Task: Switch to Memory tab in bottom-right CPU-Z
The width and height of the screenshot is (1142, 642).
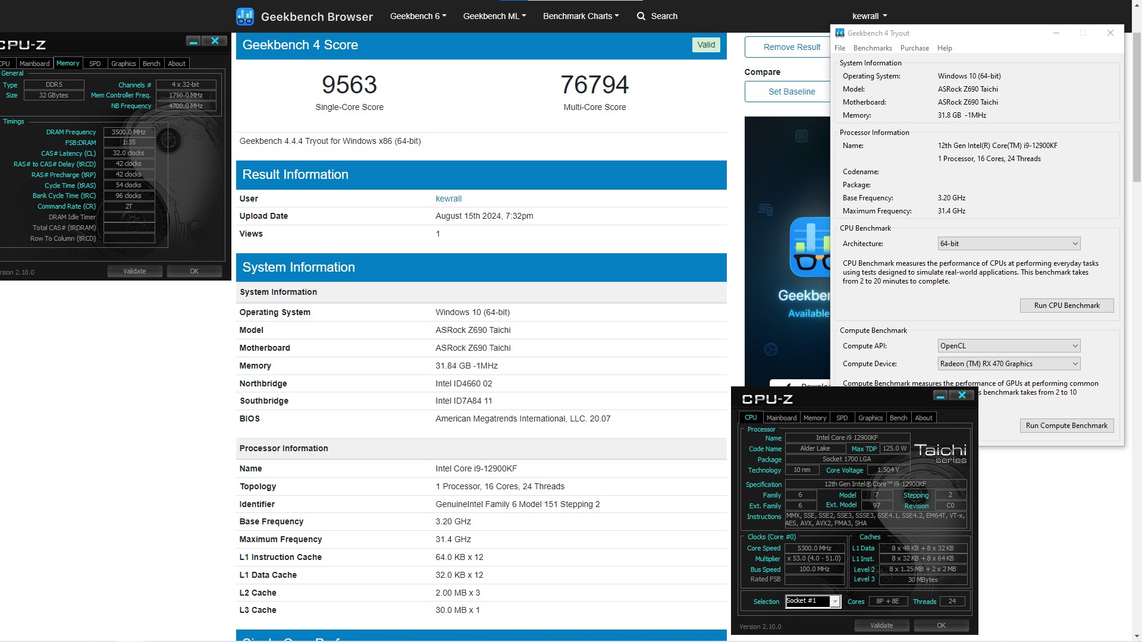Action: [815, 418]
